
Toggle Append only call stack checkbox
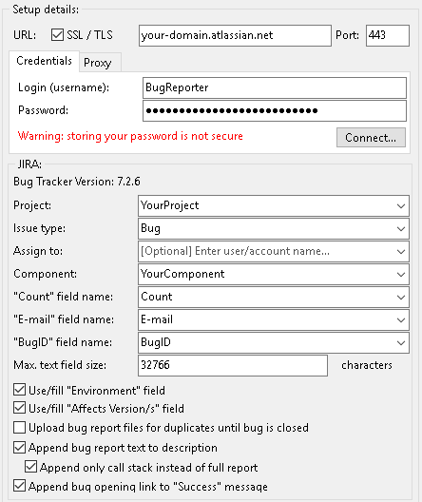tap(30, 467)
